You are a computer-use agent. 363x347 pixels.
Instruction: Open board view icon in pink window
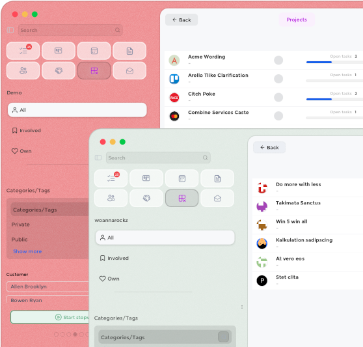point(59,51)
